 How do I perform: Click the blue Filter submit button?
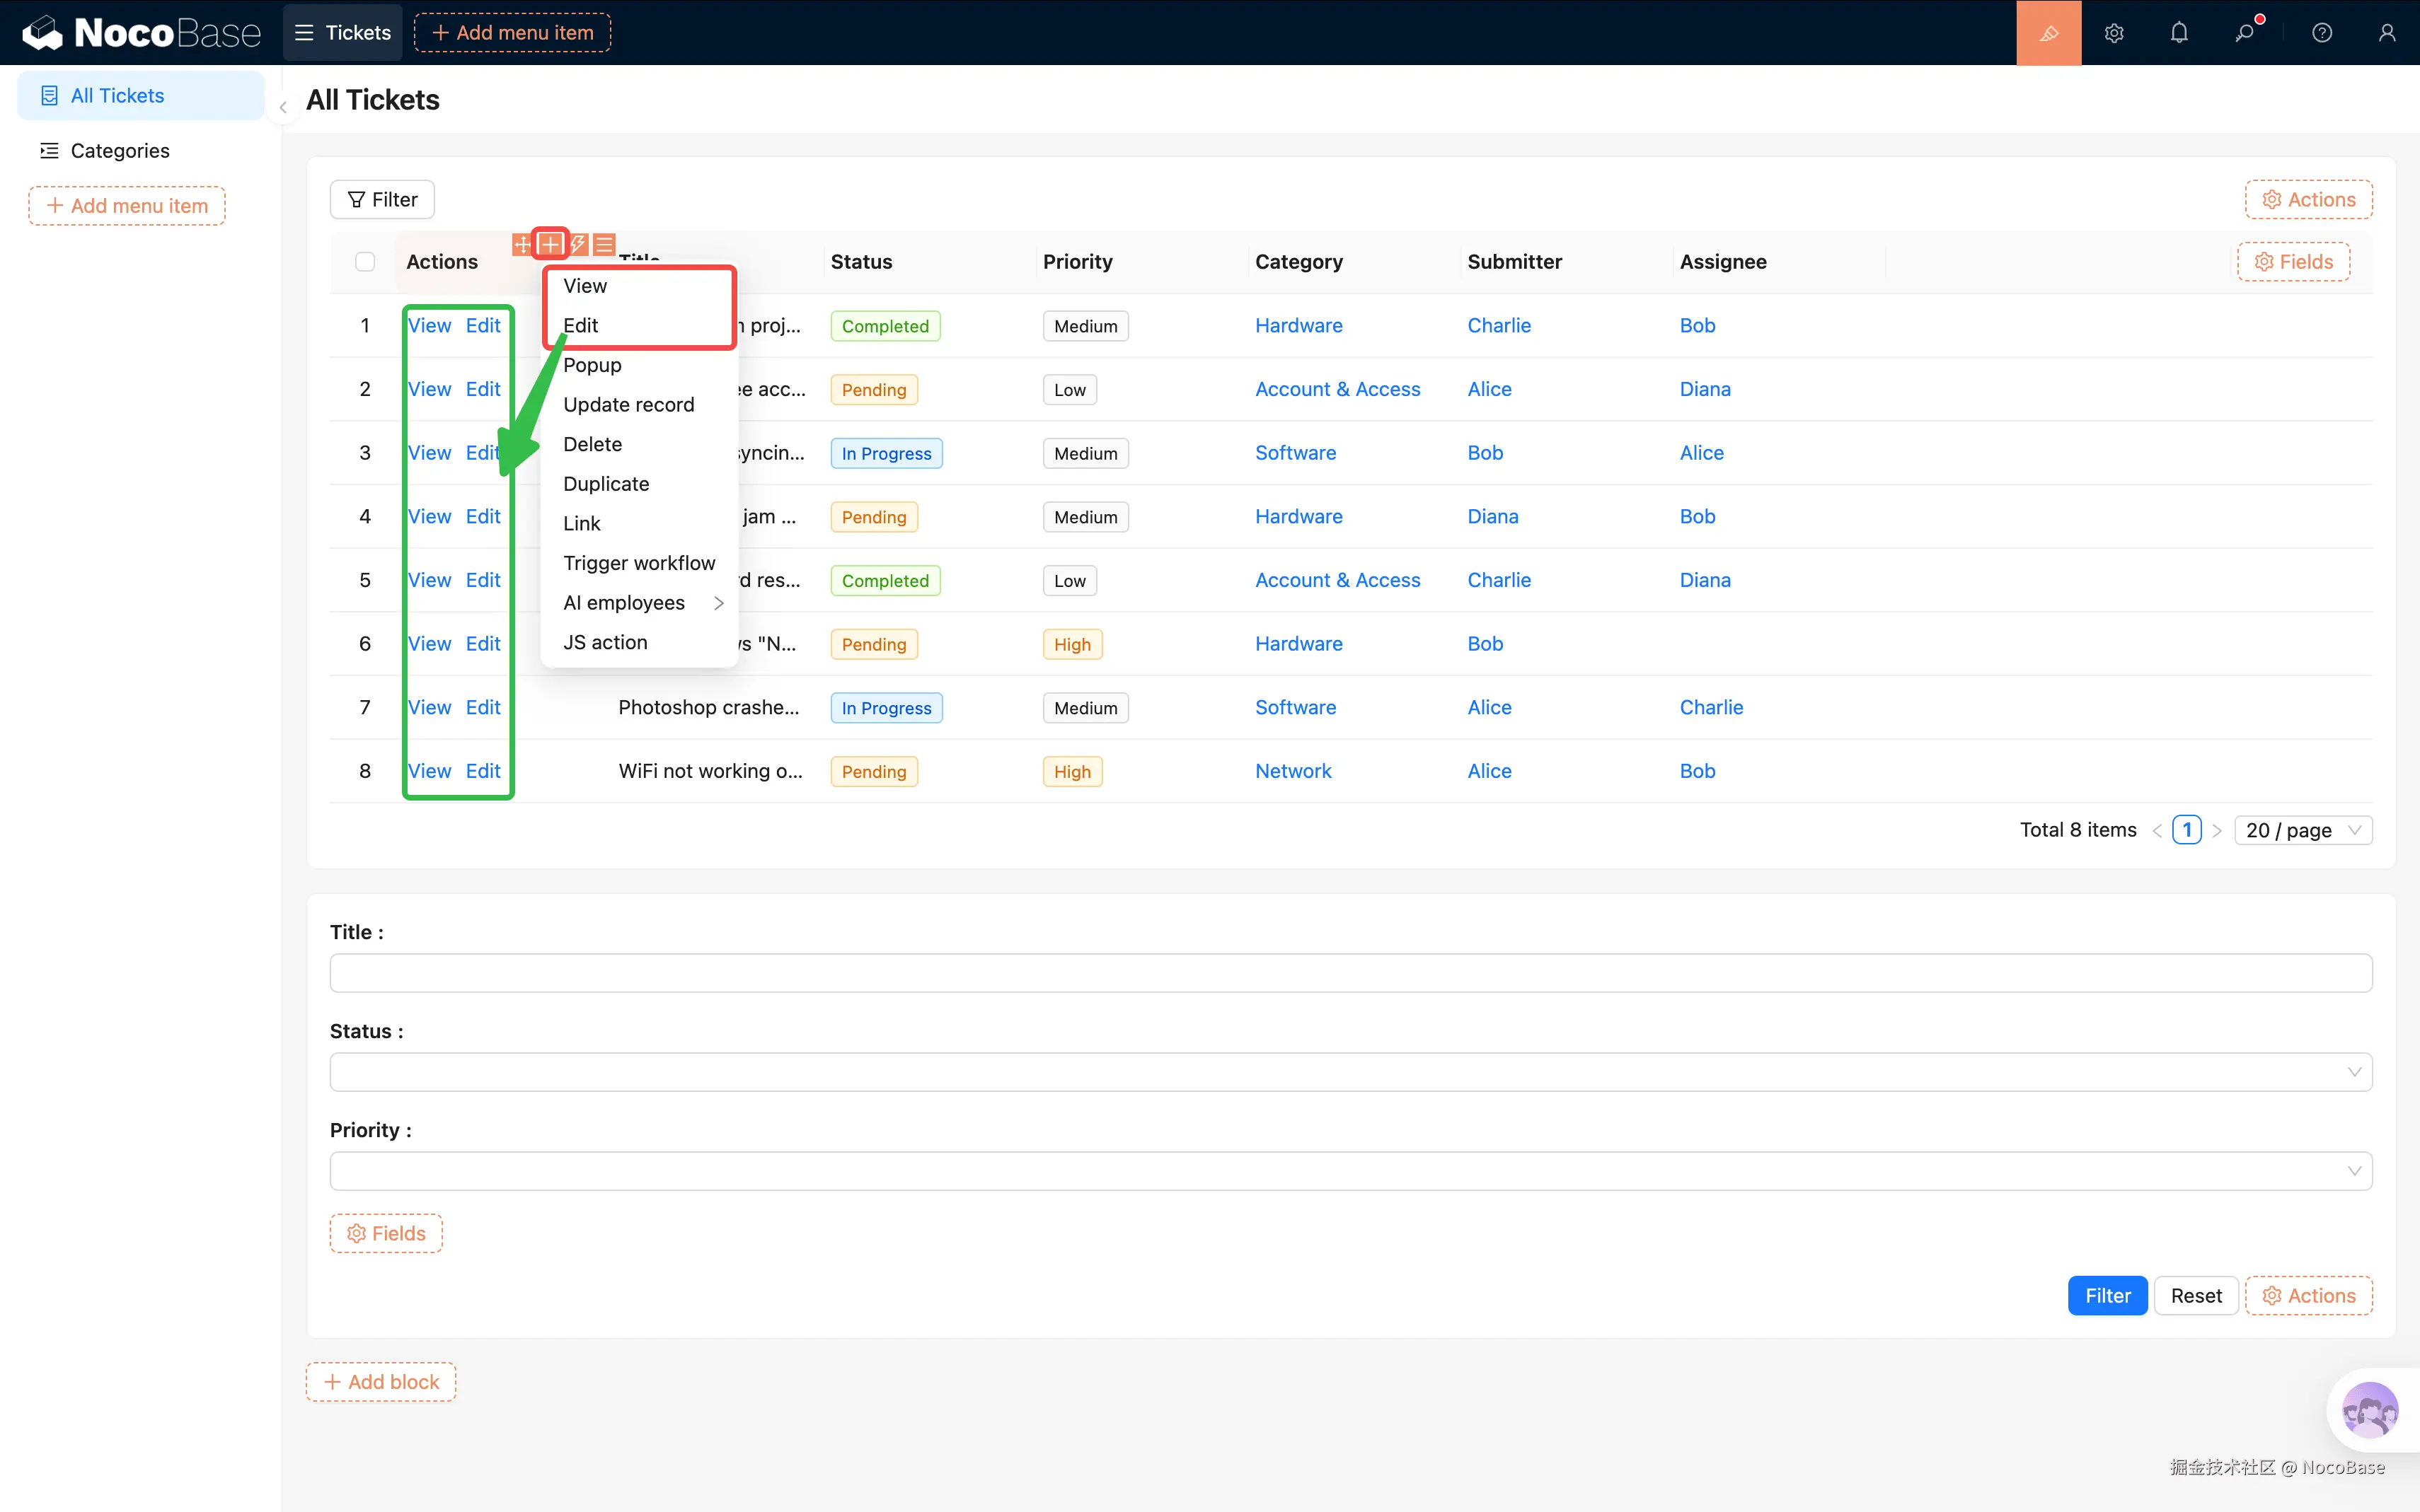coord(2107,1295)
